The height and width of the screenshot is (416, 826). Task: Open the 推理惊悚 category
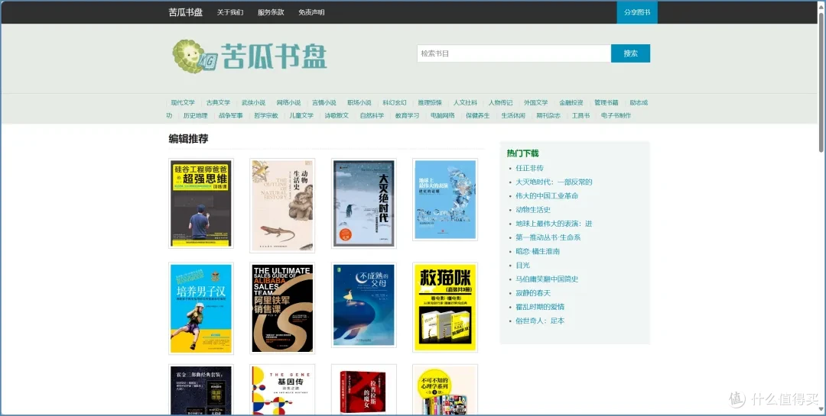click(x=430, y=102)
